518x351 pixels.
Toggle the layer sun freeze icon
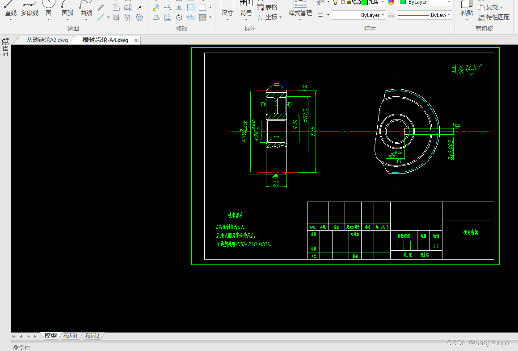pos(343,2)
